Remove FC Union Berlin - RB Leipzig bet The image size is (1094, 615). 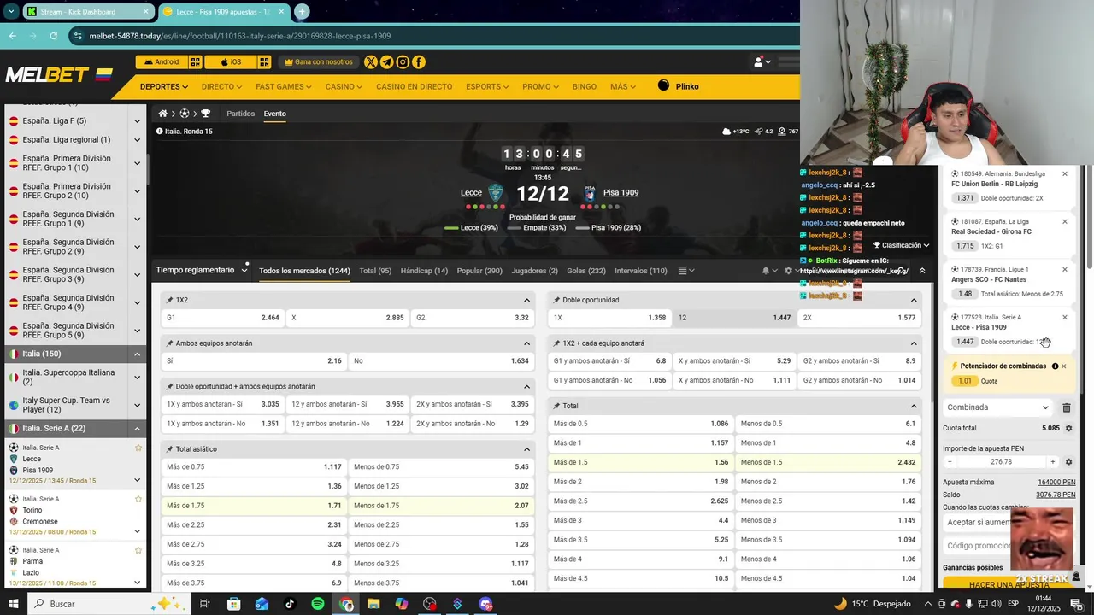tap(1065, 173)
